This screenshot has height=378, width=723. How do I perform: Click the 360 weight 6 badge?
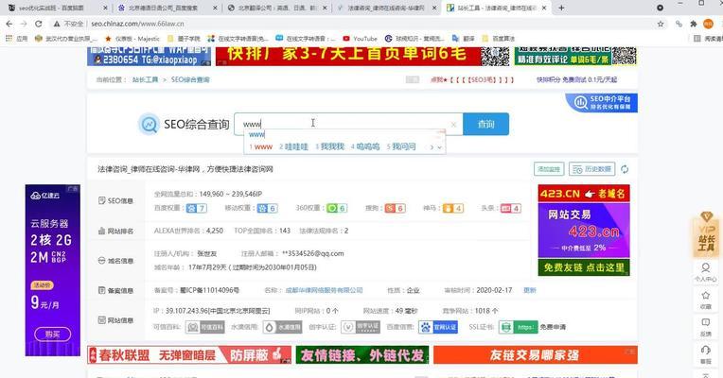click(337, 208)
